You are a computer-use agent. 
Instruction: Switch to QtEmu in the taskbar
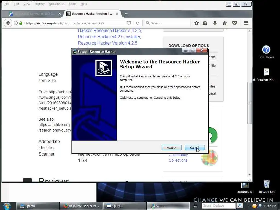(x=38, y=206)
